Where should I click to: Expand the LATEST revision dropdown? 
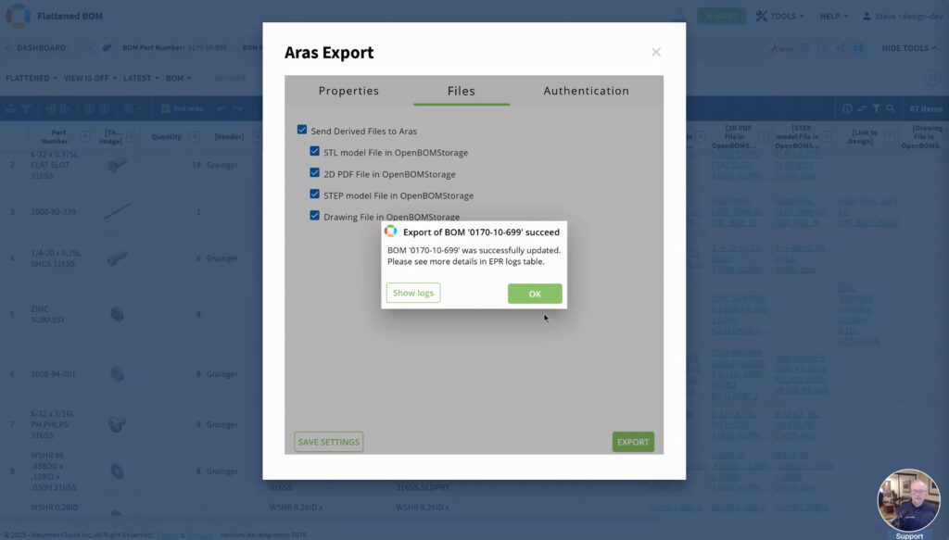141,78
